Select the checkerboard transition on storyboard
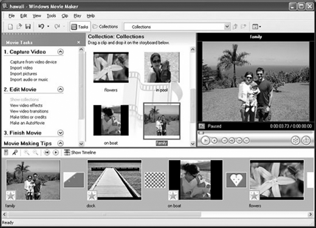This screenshot has height=228, width=316. (155, 180)
